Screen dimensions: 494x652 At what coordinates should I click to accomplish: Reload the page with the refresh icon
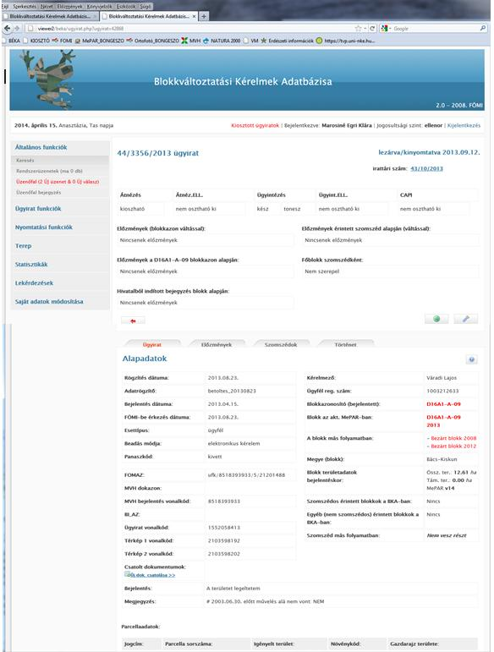372,28
